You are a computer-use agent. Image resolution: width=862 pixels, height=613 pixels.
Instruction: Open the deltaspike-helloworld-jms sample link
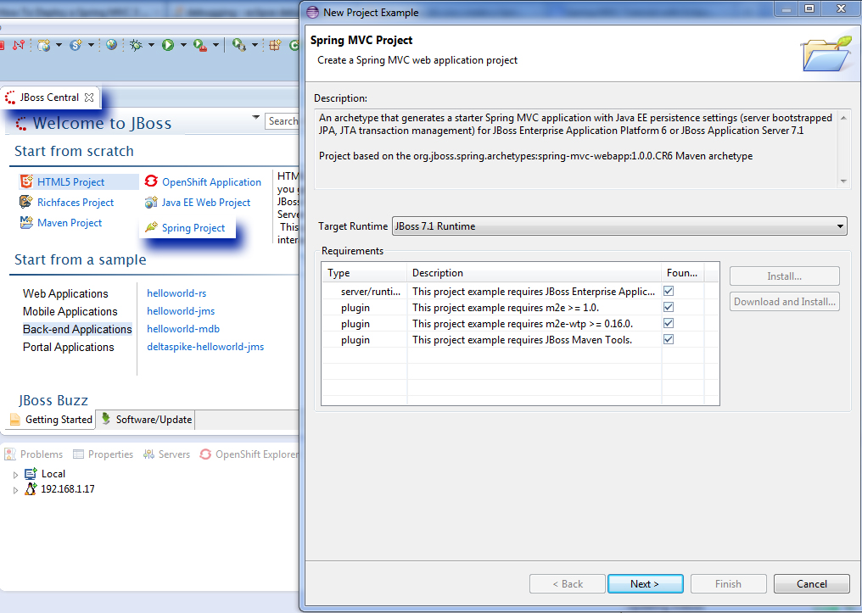205,347
